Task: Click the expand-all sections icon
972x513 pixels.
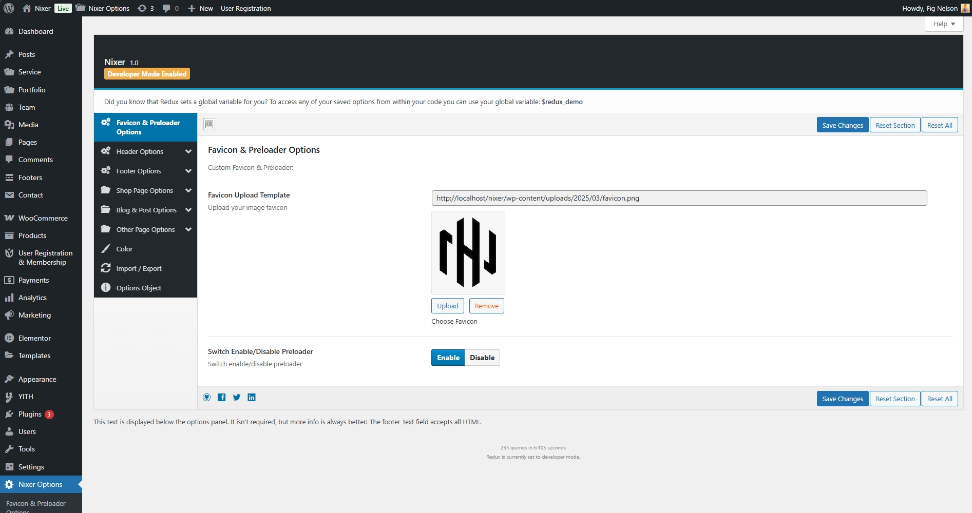Action: point(209,124)
